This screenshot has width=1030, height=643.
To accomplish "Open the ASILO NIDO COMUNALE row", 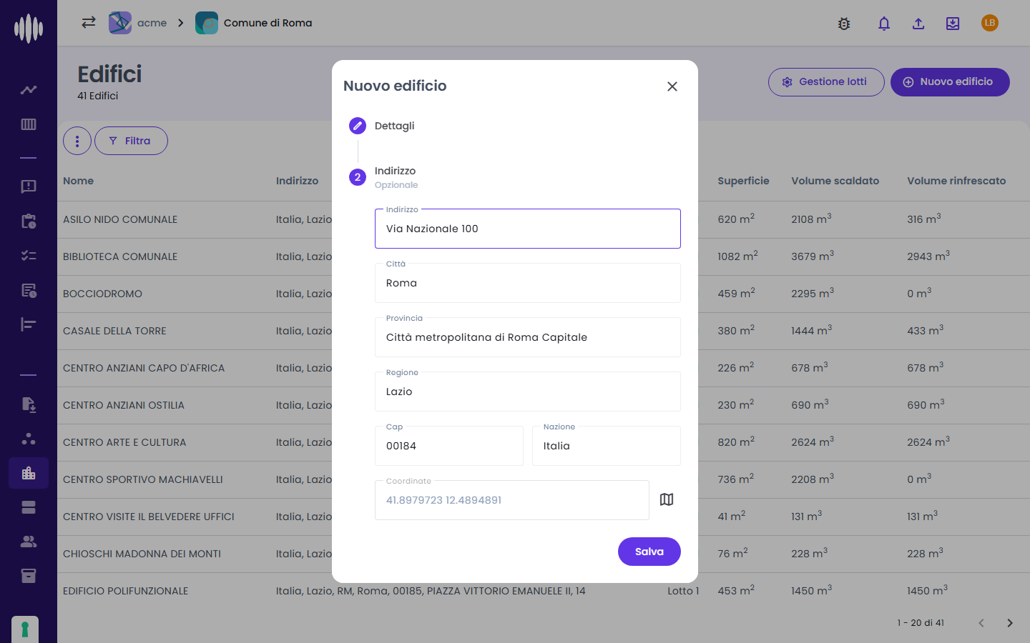I will click(x=544, y=219).
